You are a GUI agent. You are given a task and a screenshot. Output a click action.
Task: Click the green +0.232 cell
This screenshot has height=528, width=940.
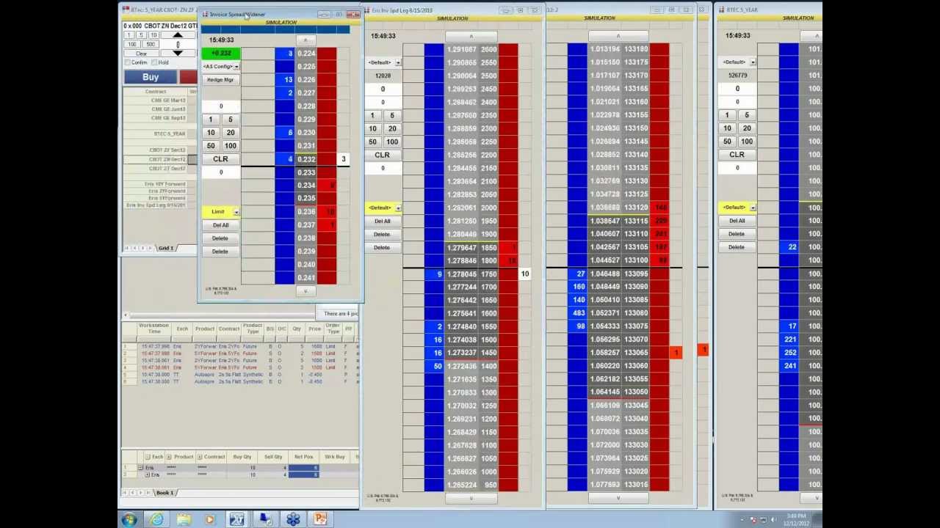(x=220, y=54)
